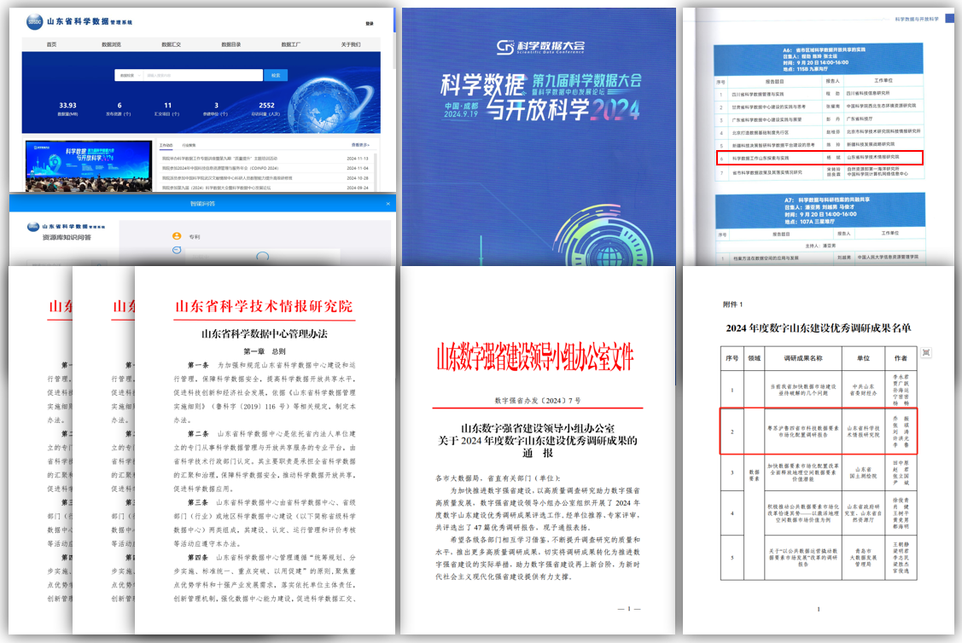Click the 数据要素 domain cell
The image size is (962, 643).
click(754, 476)
